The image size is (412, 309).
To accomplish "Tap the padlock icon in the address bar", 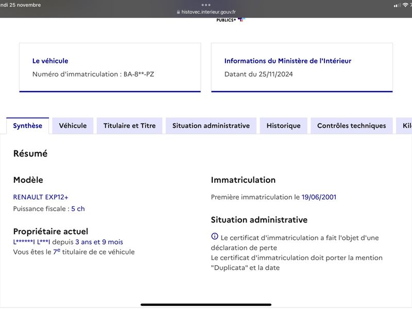I will pyautogui.click(x=178, y=12).
